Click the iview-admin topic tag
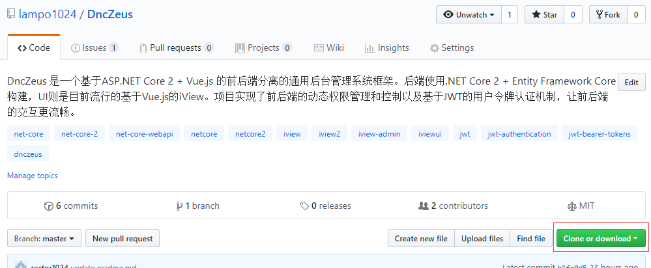 click(x=379, y=134)
